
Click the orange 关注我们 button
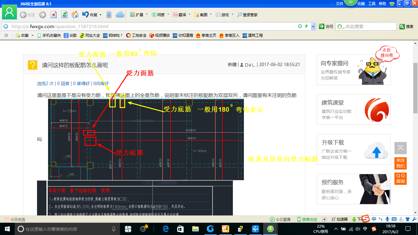click(x=401, y=163)
